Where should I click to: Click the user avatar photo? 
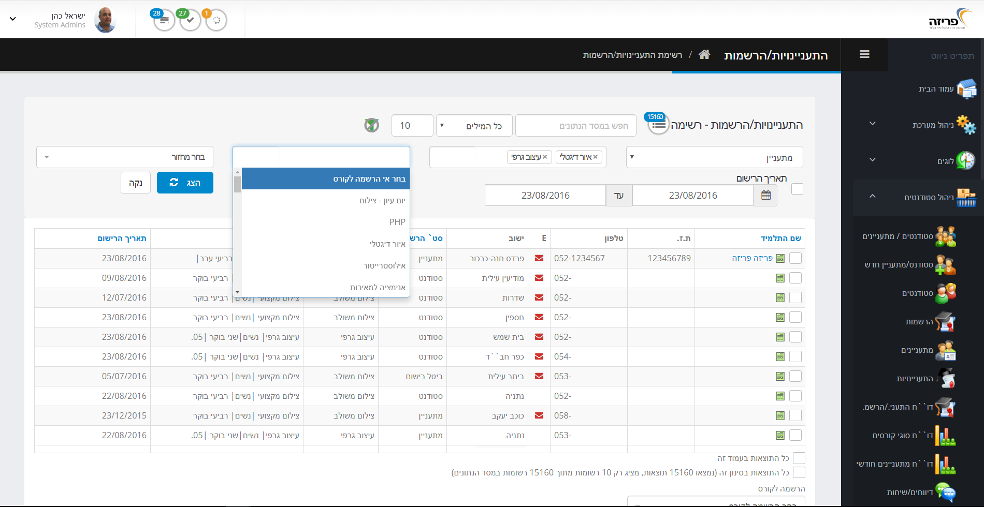click(x=105, y=20)
